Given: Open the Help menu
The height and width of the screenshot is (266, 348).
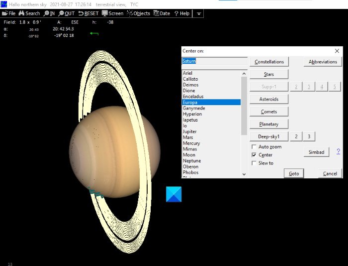Looking at the screenshot, I should coord(181,13).
